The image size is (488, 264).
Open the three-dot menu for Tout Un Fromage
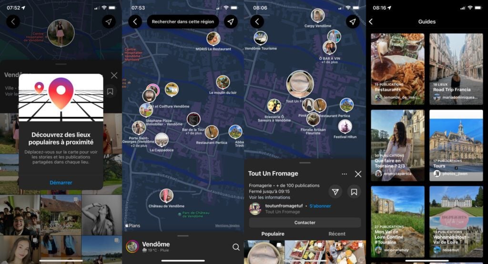pos(344,174)
